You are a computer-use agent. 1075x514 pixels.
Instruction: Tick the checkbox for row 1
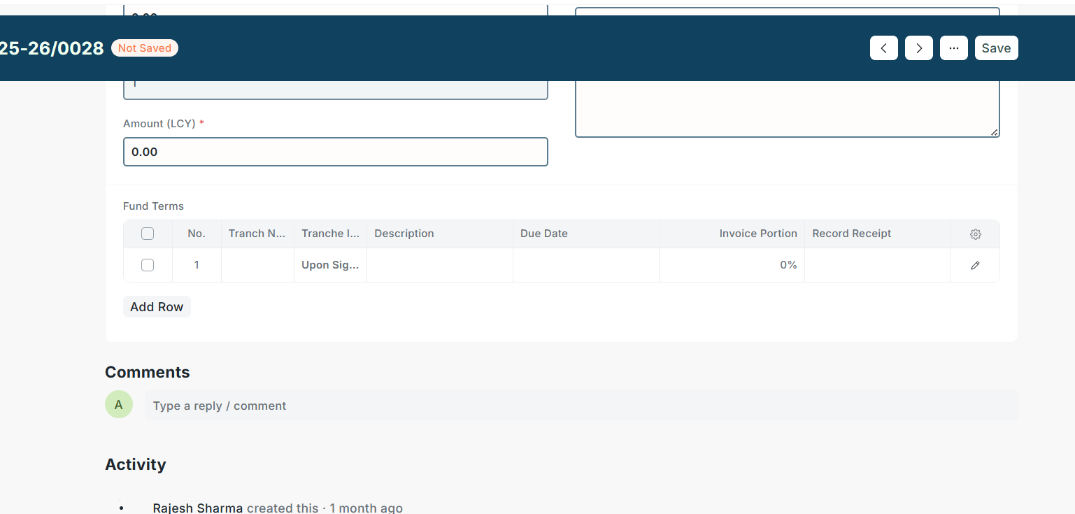coord(148,265)
